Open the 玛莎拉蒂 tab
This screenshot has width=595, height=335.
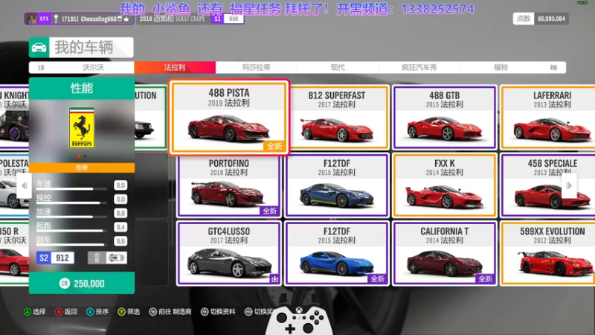(256, 67)
